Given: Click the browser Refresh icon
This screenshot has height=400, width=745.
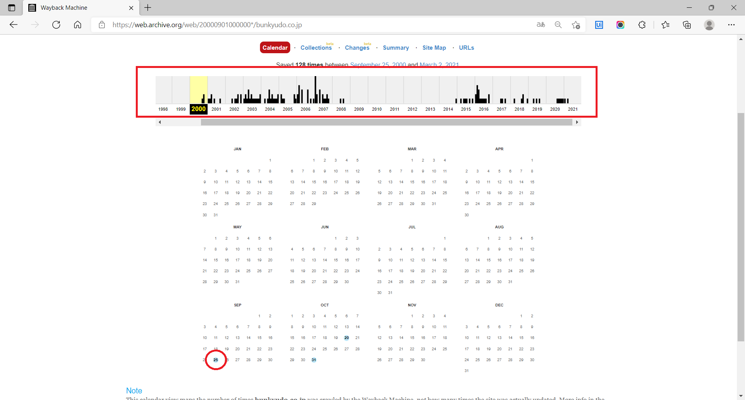Looking at the screenshot, I should point(56,25).
